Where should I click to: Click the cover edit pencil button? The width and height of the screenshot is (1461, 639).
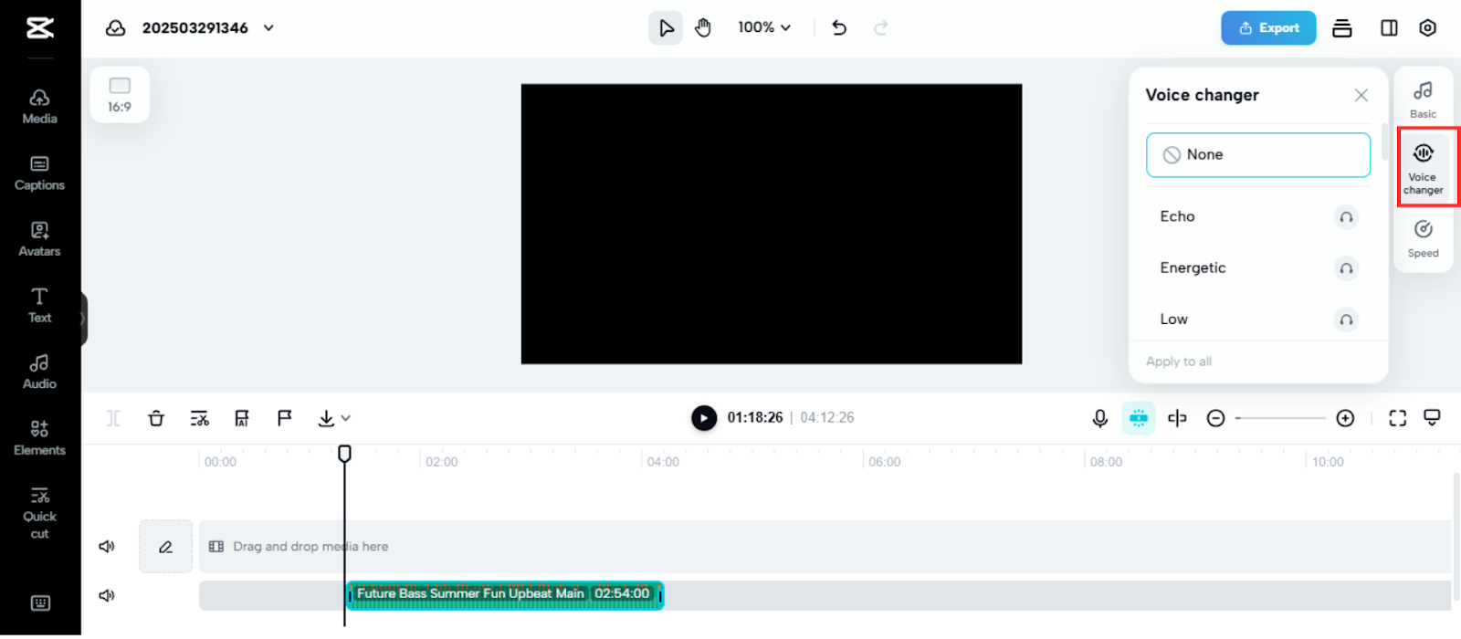pos(165,547)
